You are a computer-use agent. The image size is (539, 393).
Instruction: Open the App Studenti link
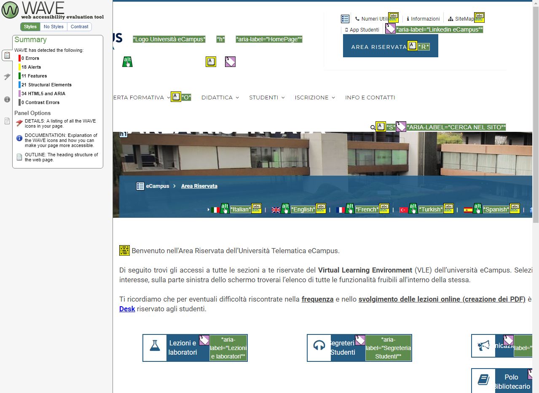click(362, 30)
